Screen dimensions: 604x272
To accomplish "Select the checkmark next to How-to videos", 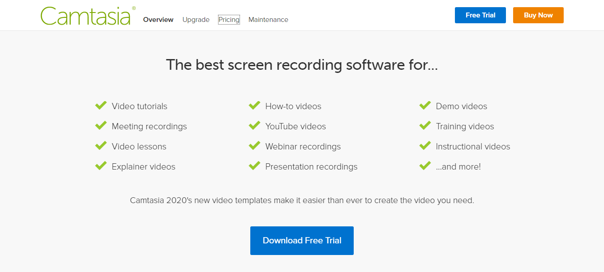I will point(254,105).
